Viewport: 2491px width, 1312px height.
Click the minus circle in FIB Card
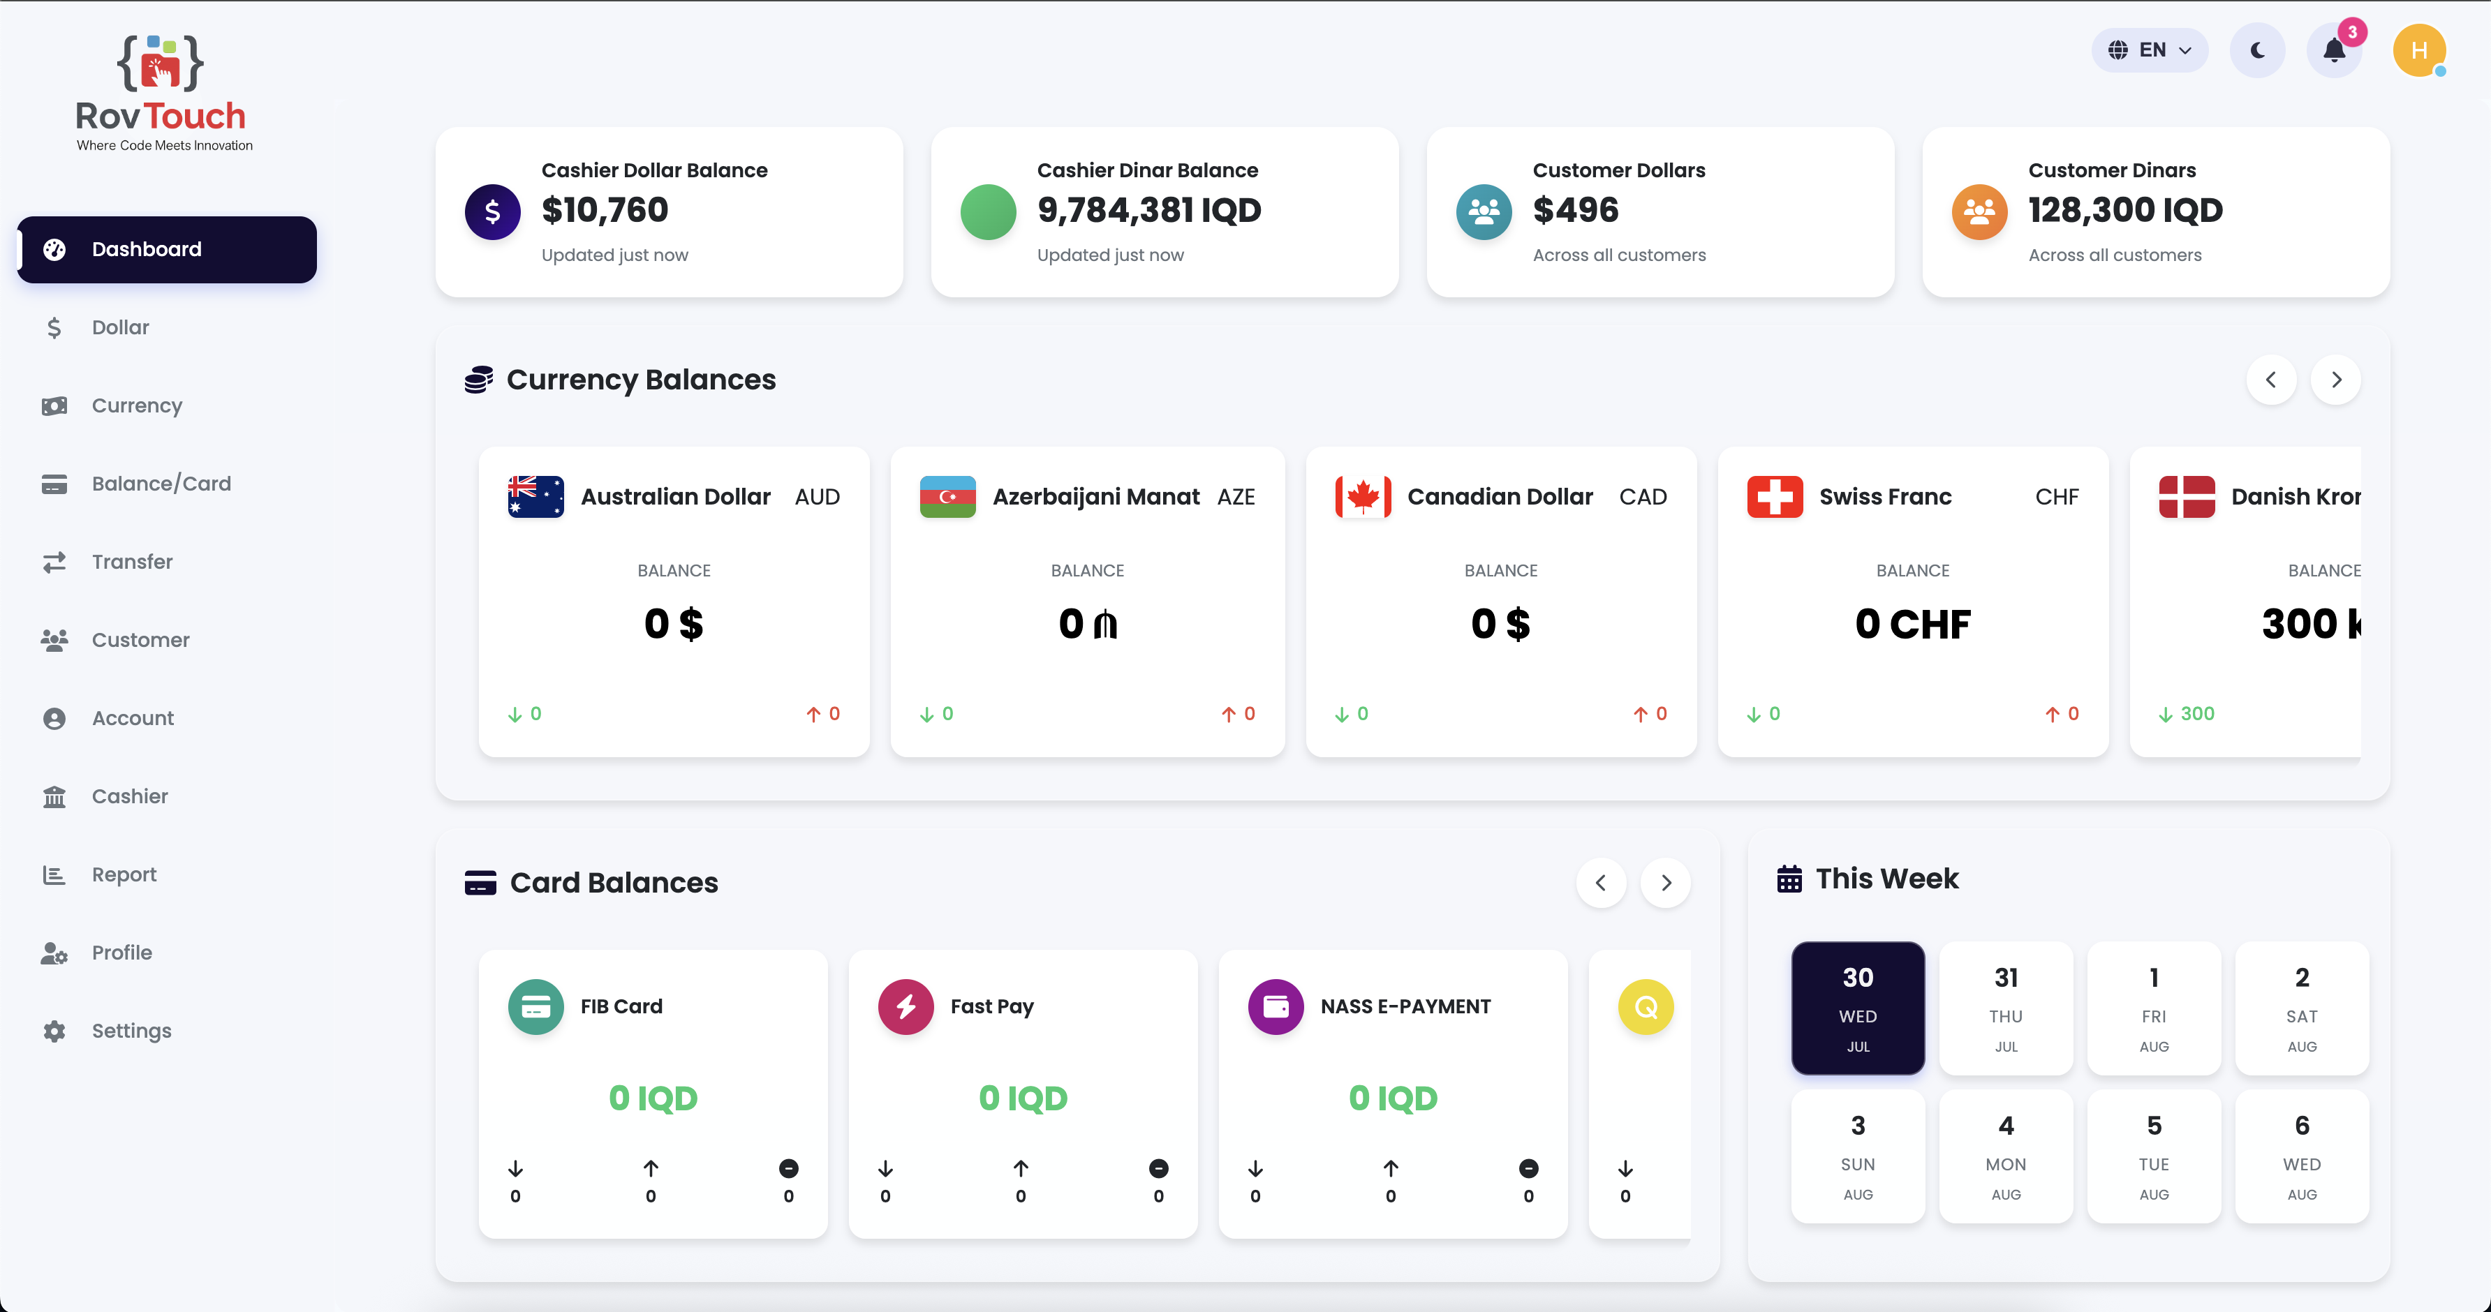coord(789,1169)
